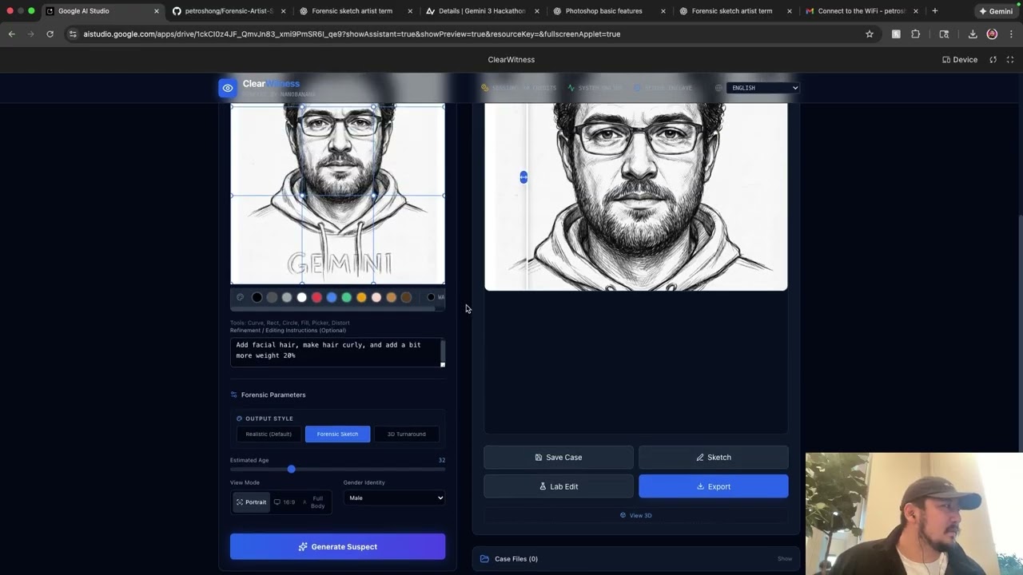This screenshot has height=575, width=1023.
Task: Pick the white color swatch
Action: pos(301,297)
